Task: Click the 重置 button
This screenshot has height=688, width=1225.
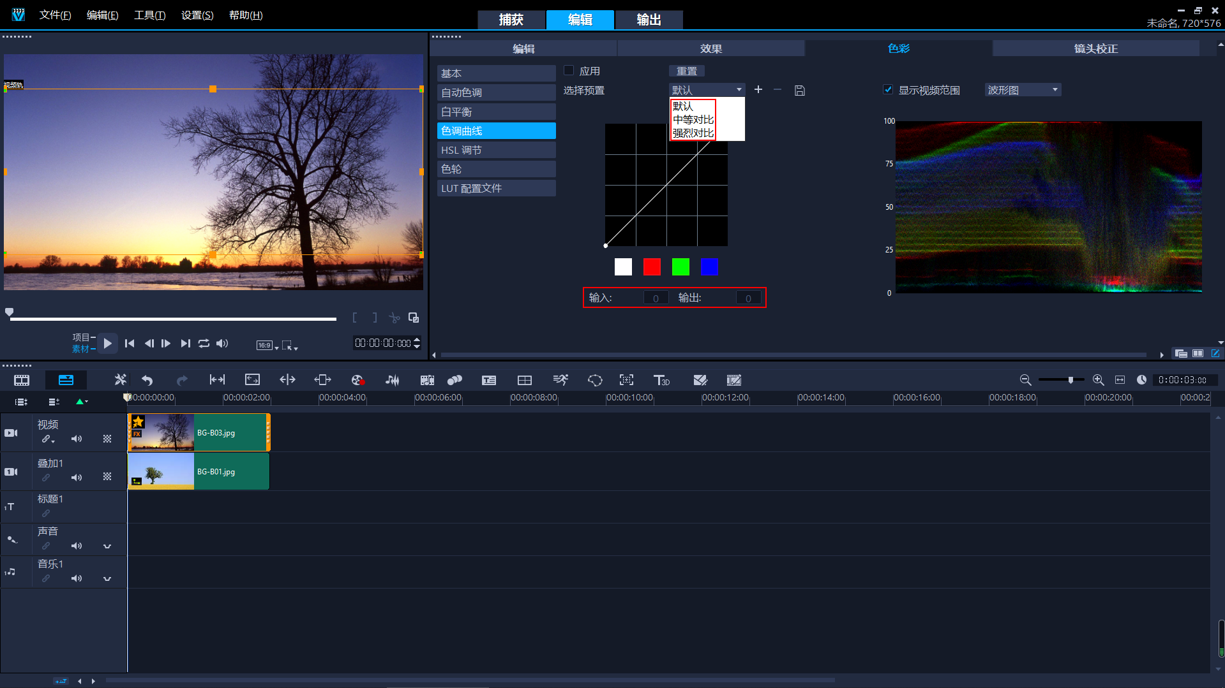Action: (x=687, y=71)
